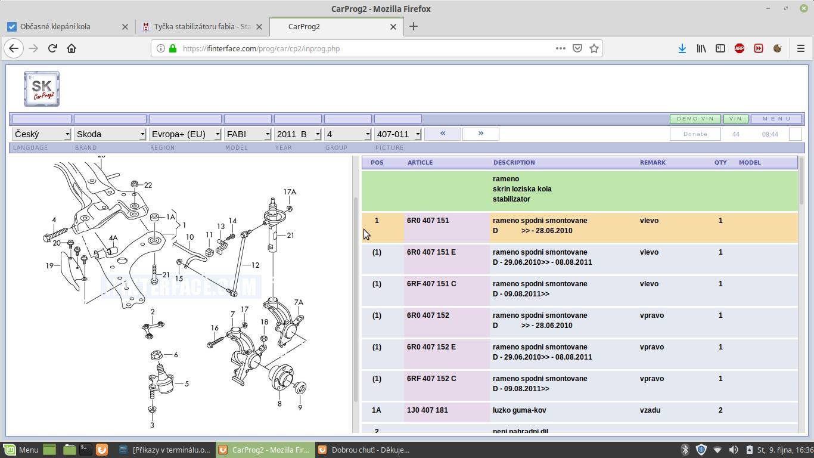Viewport: 814px width, 458px height.
Task: Reload the current page
Action: pyautogui.click(x=52, y=48)
